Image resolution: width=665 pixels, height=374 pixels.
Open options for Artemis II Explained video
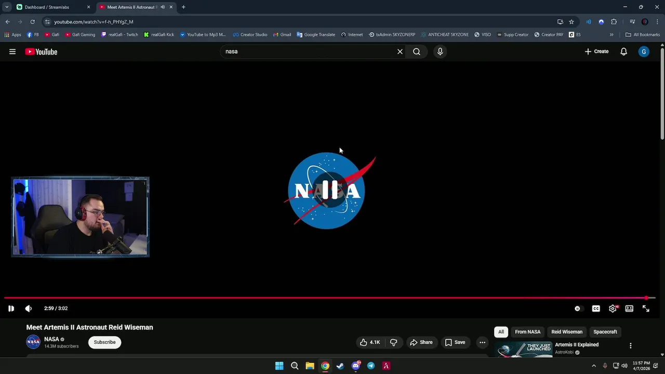click(x=631, y=346)
